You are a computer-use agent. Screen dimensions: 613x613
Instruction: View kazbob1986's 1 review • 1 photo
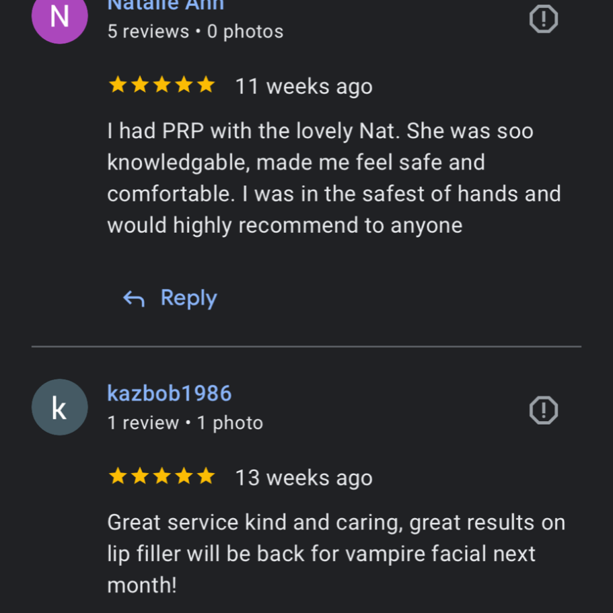185,423
